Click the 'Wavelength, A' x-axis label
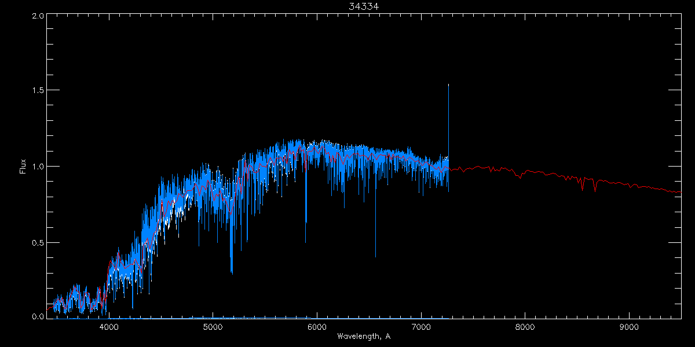Screen dimensions: 695x347 coord(364,336)
